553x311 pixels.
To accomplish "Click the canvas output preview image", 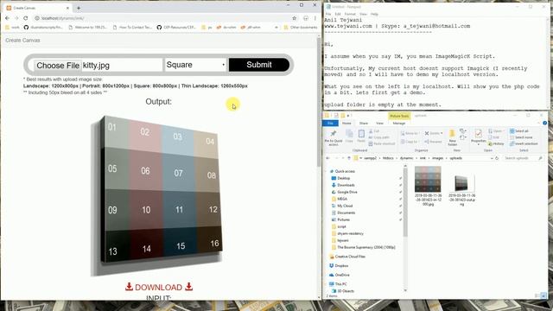I will [157, 195].
